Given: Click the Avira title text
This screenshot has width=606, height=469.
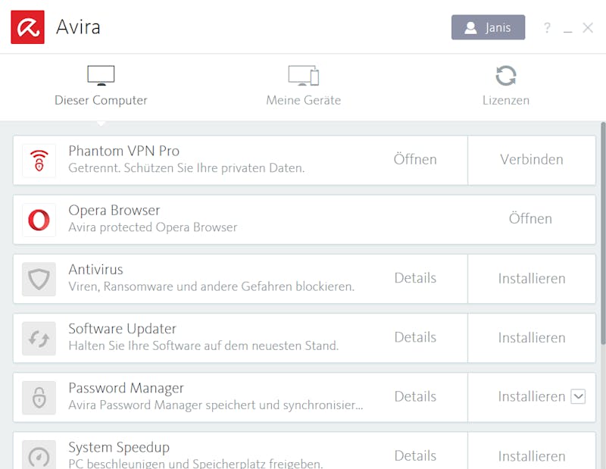Looking at the screenshot, I should point(78,27).
